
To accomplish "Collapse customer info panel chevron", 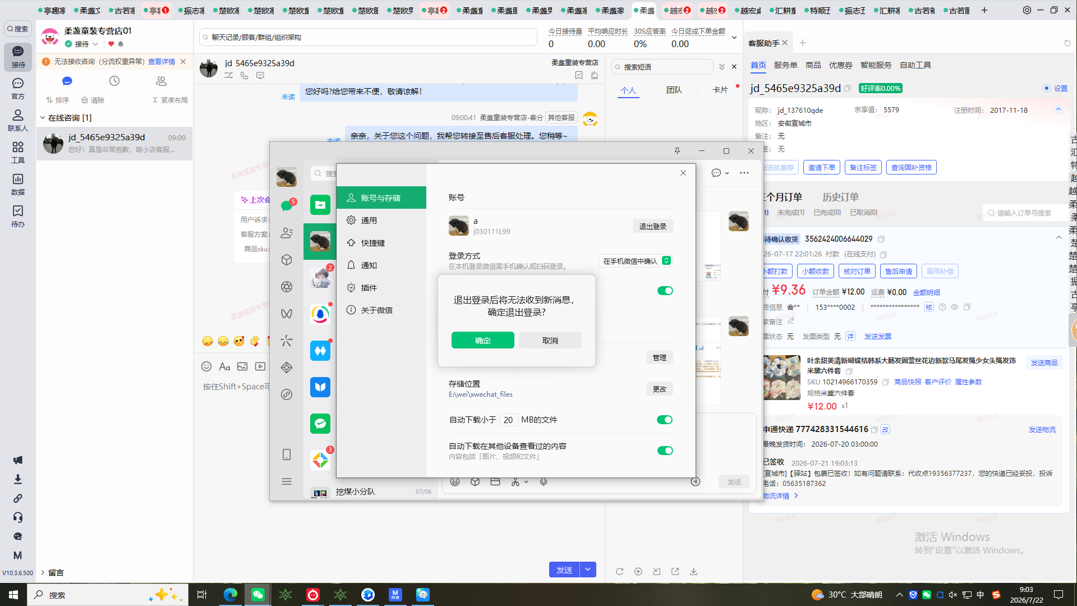I will [x=1058, y=109].
